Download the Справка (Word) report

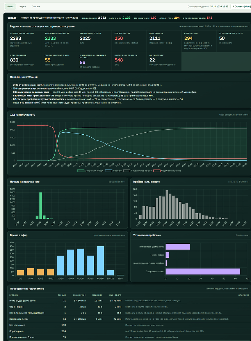pos(242,6)
